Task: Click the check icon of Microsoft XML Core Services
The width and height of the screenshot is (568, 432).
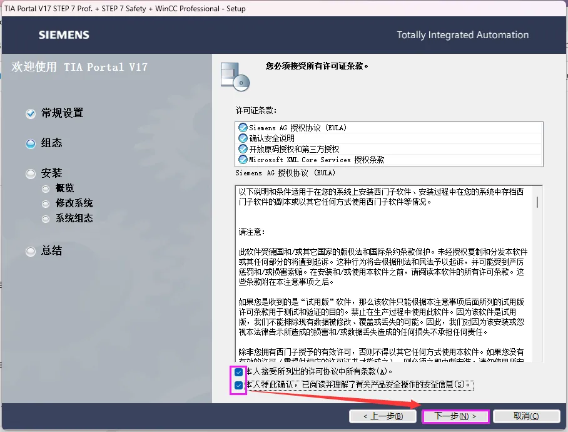Action: click(243, 159)
